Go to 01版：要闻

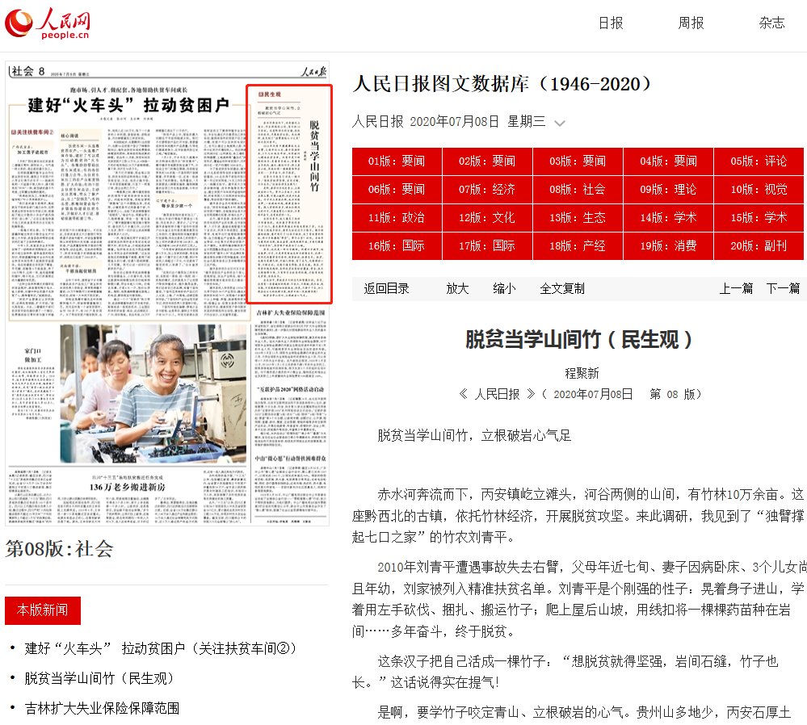(x=397, y=161)
